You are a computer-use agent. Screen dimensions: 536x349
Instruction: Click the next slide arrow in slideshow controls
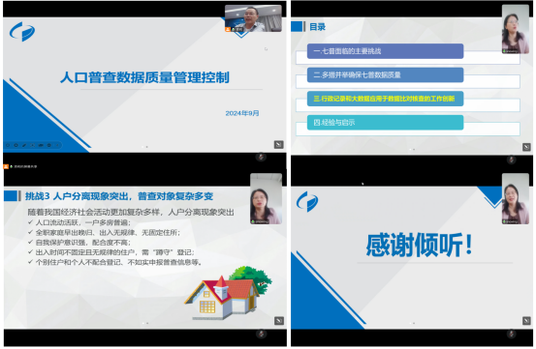(x=16, y=145)
